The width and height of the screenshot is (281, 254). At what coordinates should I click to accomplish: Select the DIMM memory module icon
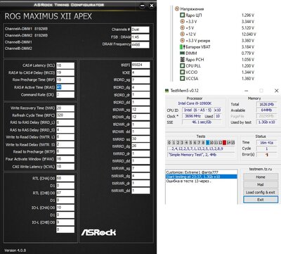point(182,53)
